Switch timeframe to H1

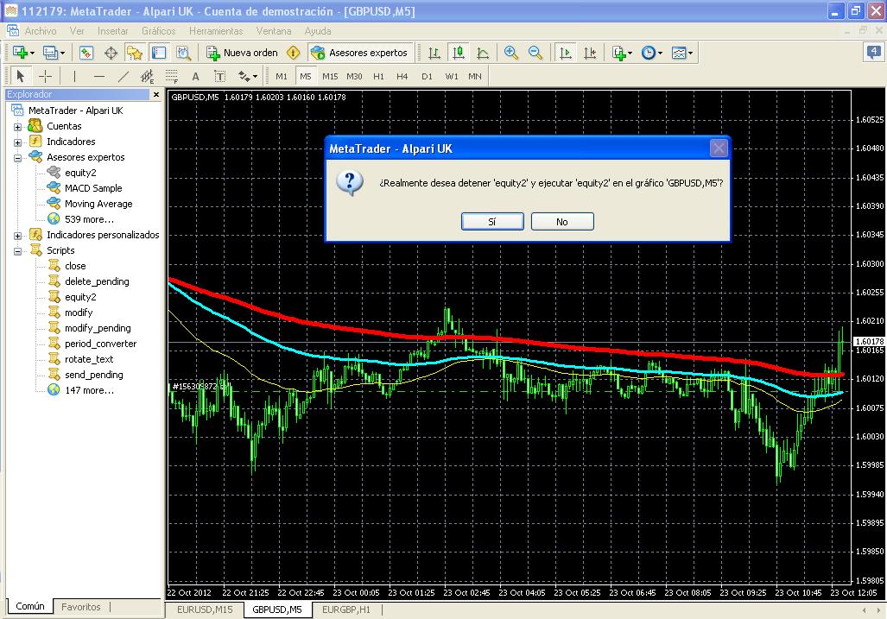click(378, 76)
